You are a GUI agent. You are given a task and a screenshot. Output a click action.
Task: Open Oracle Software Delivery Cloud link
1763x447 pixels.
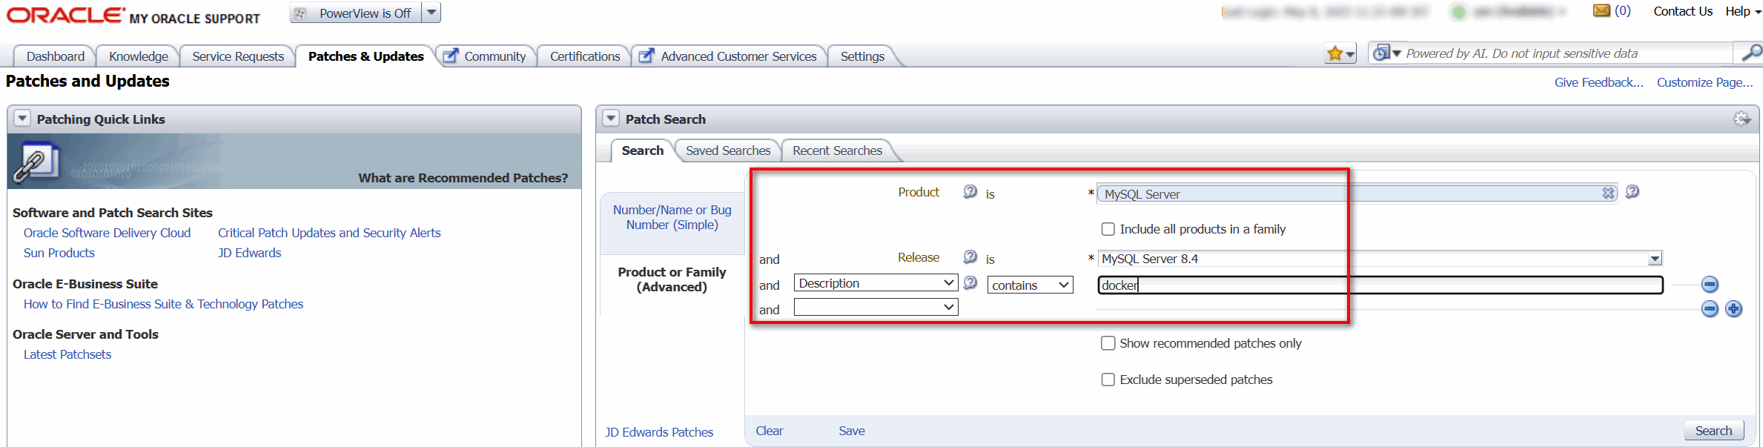click(107, 233)
